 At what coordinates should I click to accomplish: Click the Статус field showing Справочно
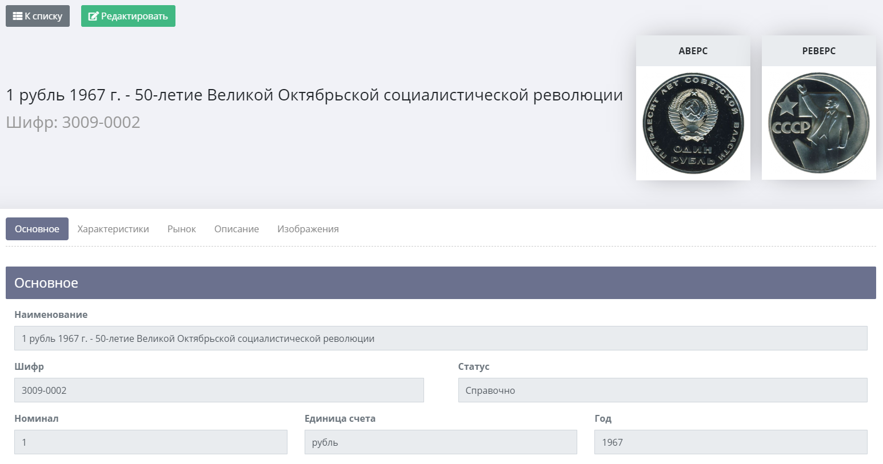(663, 390)
